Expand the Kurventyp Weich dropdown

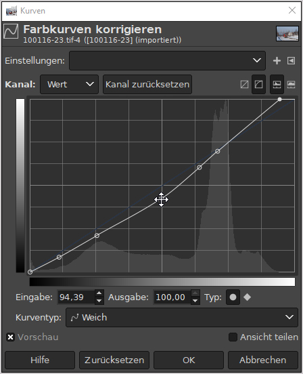pyautogui.click(x=182, y=318)
